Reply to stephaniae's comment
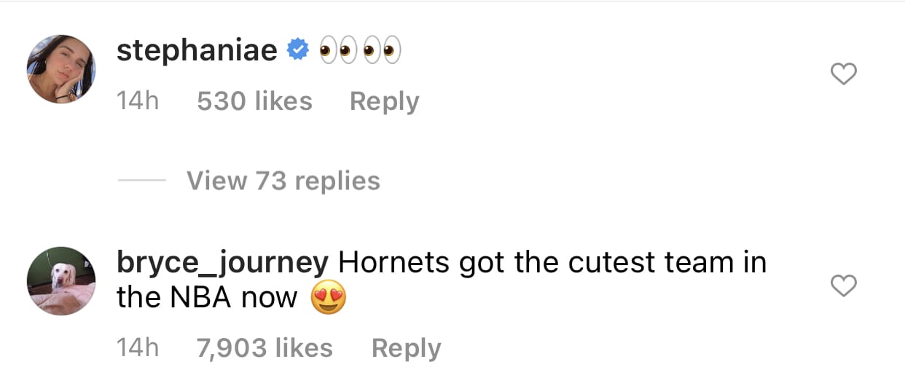Image resolution: width=905 pixels, height=386 pixels. point(385,101)
